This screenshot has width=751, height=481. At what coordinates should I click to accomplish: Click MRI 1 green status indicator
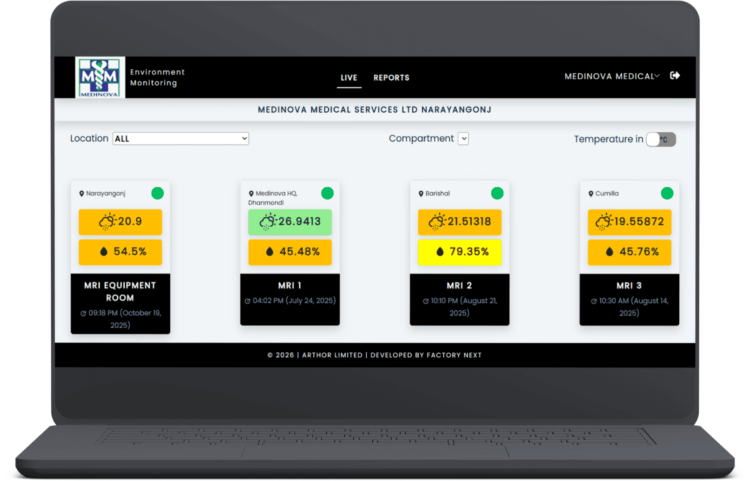point(327,193)
